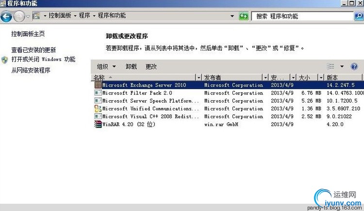Click the Forward navigation arrow button
The width and height of the screenshot is (364, 211).
tap(19, 16)
